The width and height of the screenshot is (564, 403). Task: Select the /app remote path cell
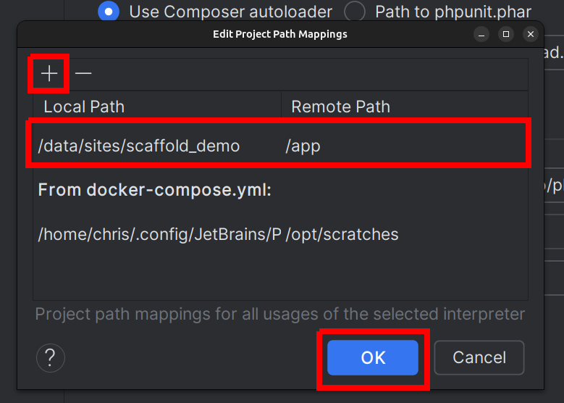[303, 146]
